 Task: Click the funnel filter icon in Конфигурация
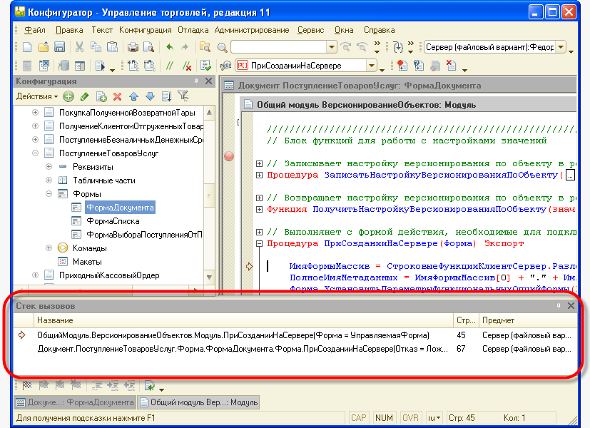[x=183, y=96]
